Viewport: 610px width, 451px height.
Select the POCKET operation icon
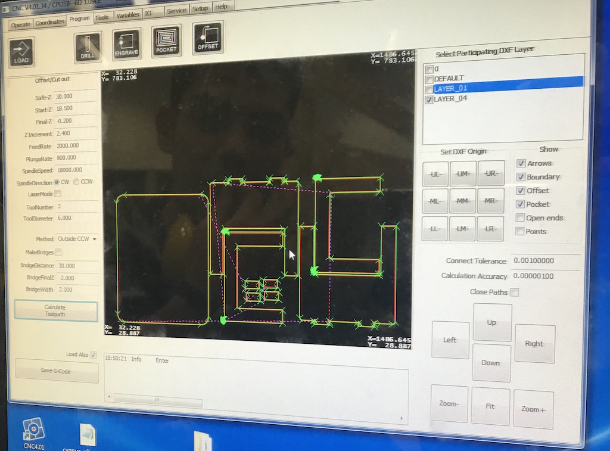coord(167,42)
